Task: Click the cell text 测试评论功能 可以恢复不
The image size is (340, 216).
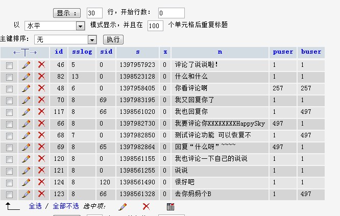Action: (213, 135)
